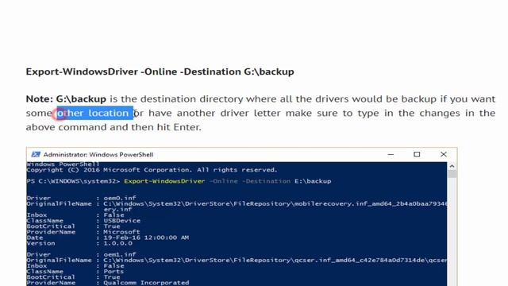
Task: Click the copyright line in PowerShell
Action: coord(152,170)
